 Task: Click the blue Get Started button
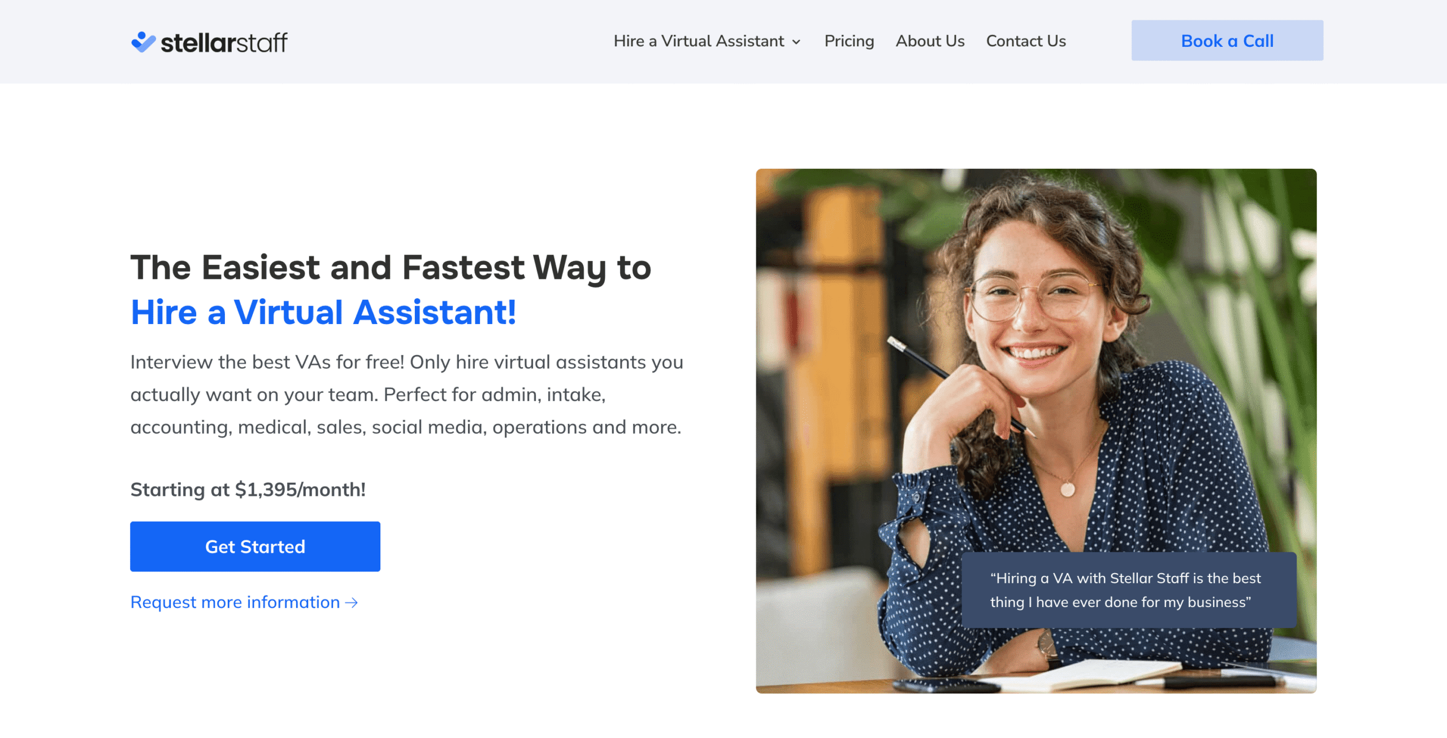(x=255, y=546)
